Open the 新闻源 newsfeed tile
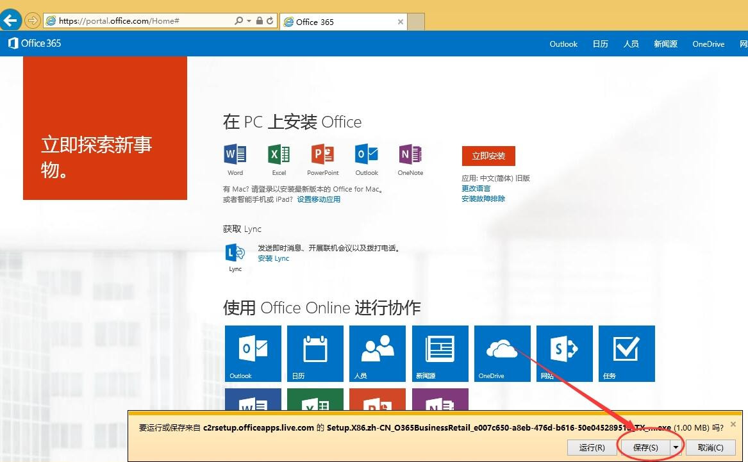Viewport: 748px width, 462px height. tap(440, 353)
